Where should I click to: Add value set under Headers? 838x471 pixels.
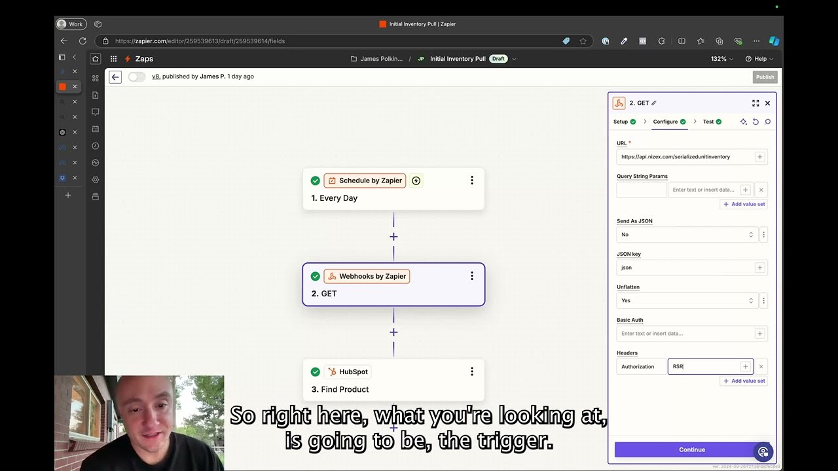click(744, 381)
